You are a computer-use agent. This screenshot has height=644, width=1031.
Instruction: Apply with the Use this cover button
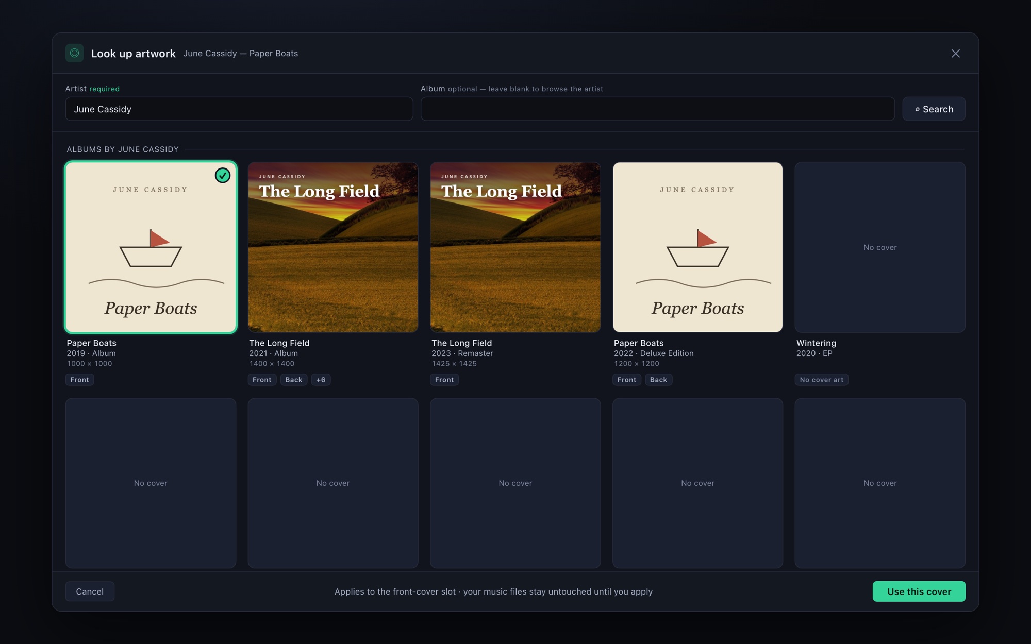919,591
